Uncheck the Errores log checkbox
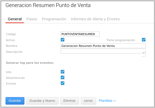The image size is (155, 108). click(63, 83)
